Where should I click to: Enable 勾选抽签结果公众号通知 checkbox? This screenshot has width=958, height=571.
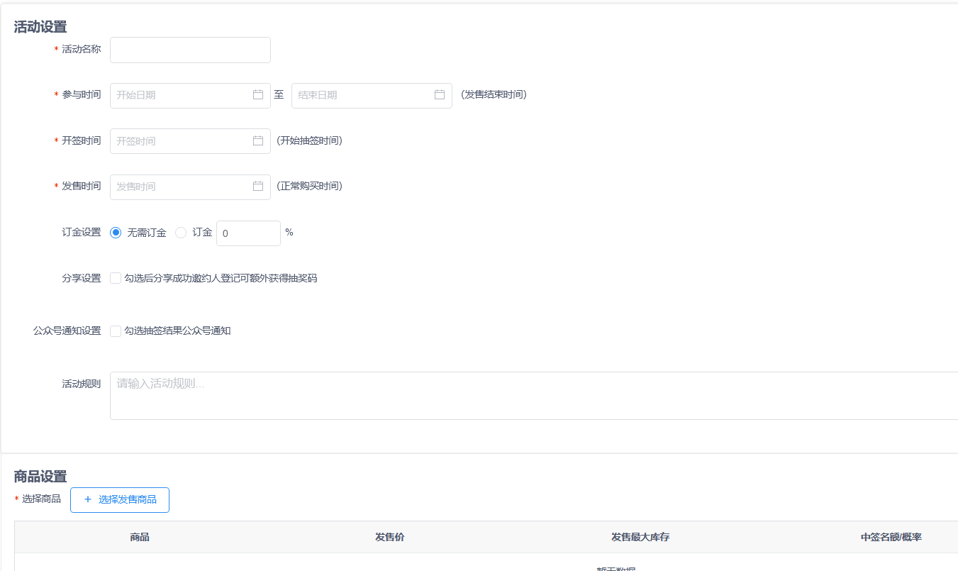(116, 331)
